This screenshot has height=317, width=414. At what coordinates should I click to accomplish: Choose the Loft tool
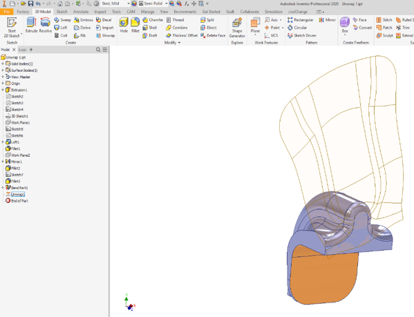coord(61,28)
